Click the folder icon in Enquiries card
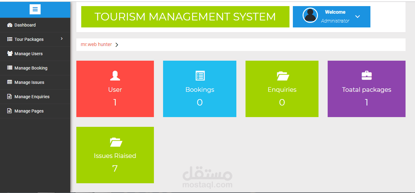415x193 pixels. (x=283, y=76)
